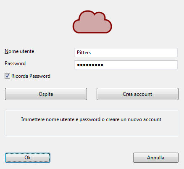Click the Ospite guest login button

tap(46, 94)
